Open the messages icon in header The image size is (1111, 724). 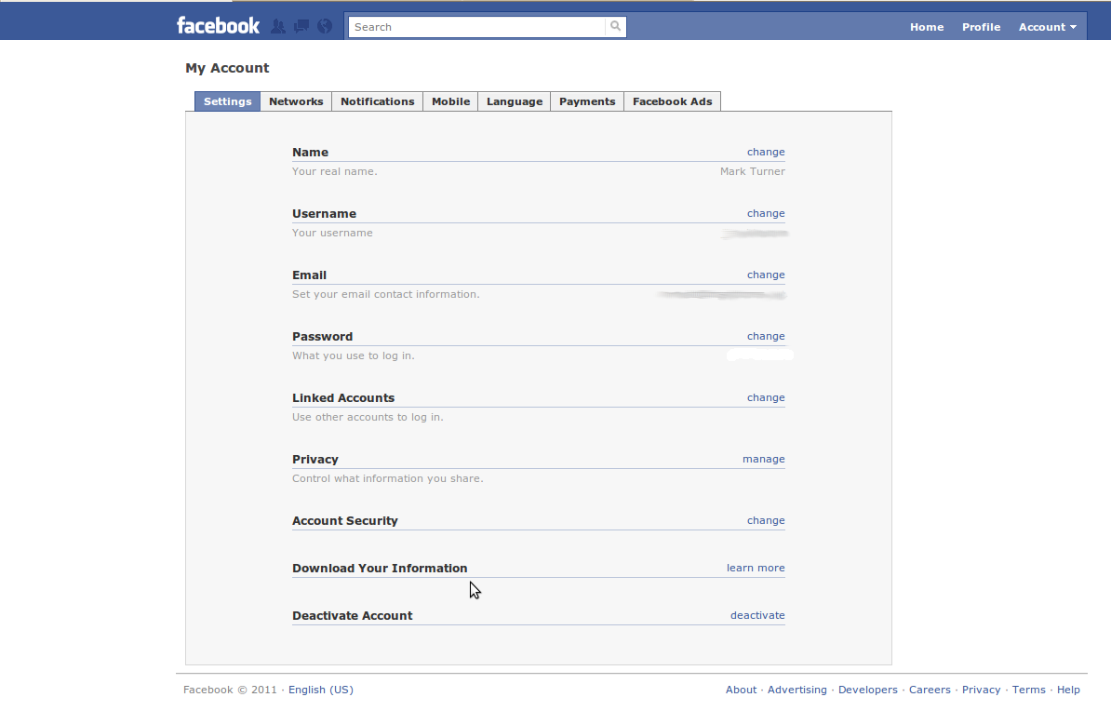(x=301, y=27)
